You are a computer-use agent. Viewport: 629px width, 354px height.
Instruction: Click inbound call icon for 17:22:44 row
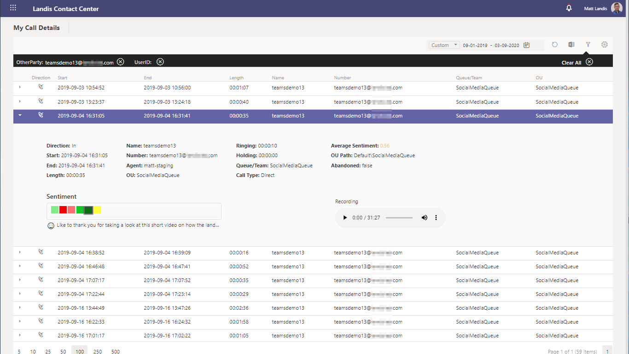click(x=41, y=293)
